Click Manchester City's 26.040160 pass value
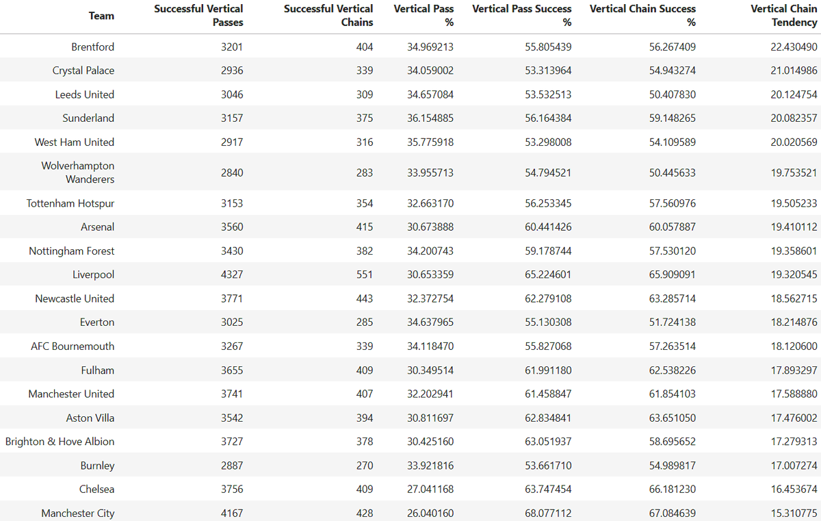Screen dimensions: 821x521 [x=430, y=513]
